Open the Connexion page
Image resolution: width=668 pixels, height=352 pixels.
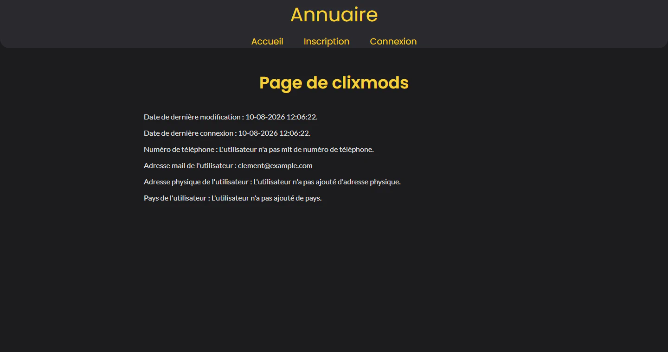(393, 41)
